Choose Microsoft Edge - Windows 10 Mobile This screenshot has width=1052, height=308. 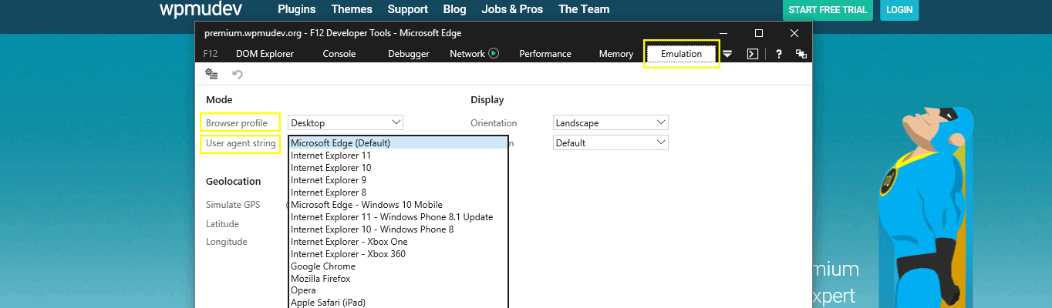[398, 205]
